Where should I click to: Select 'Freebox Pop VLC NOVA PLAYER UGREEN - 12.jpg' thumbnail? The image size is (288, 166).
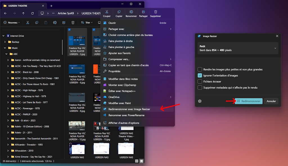pyautogui.click(x=77, y=131)
